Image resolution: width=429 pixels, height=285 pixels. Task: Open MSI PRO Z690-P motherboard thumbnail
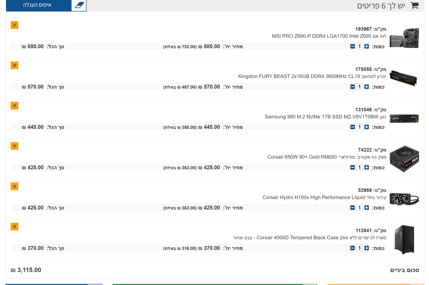coord(404,38)
